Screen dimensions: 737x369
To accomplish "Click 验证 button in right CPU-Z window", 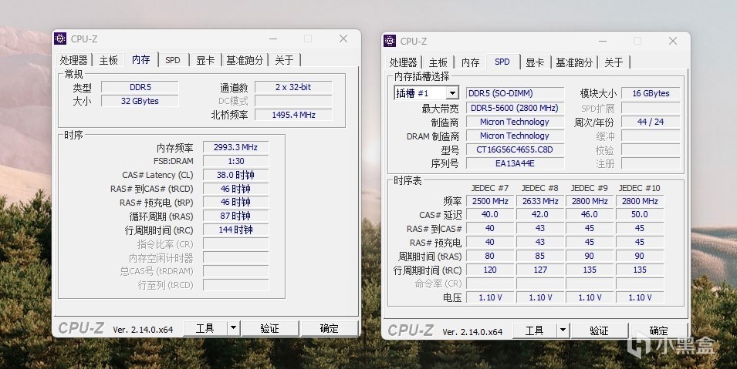I will (600, 331).
